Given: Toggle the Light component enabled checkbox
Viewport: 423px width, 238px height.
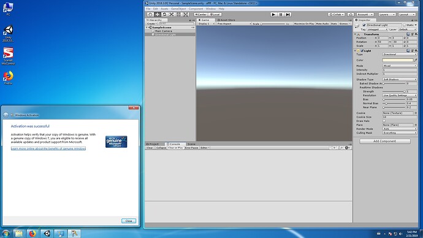Looking at the screenshot, I should click(x=362, y=51).
